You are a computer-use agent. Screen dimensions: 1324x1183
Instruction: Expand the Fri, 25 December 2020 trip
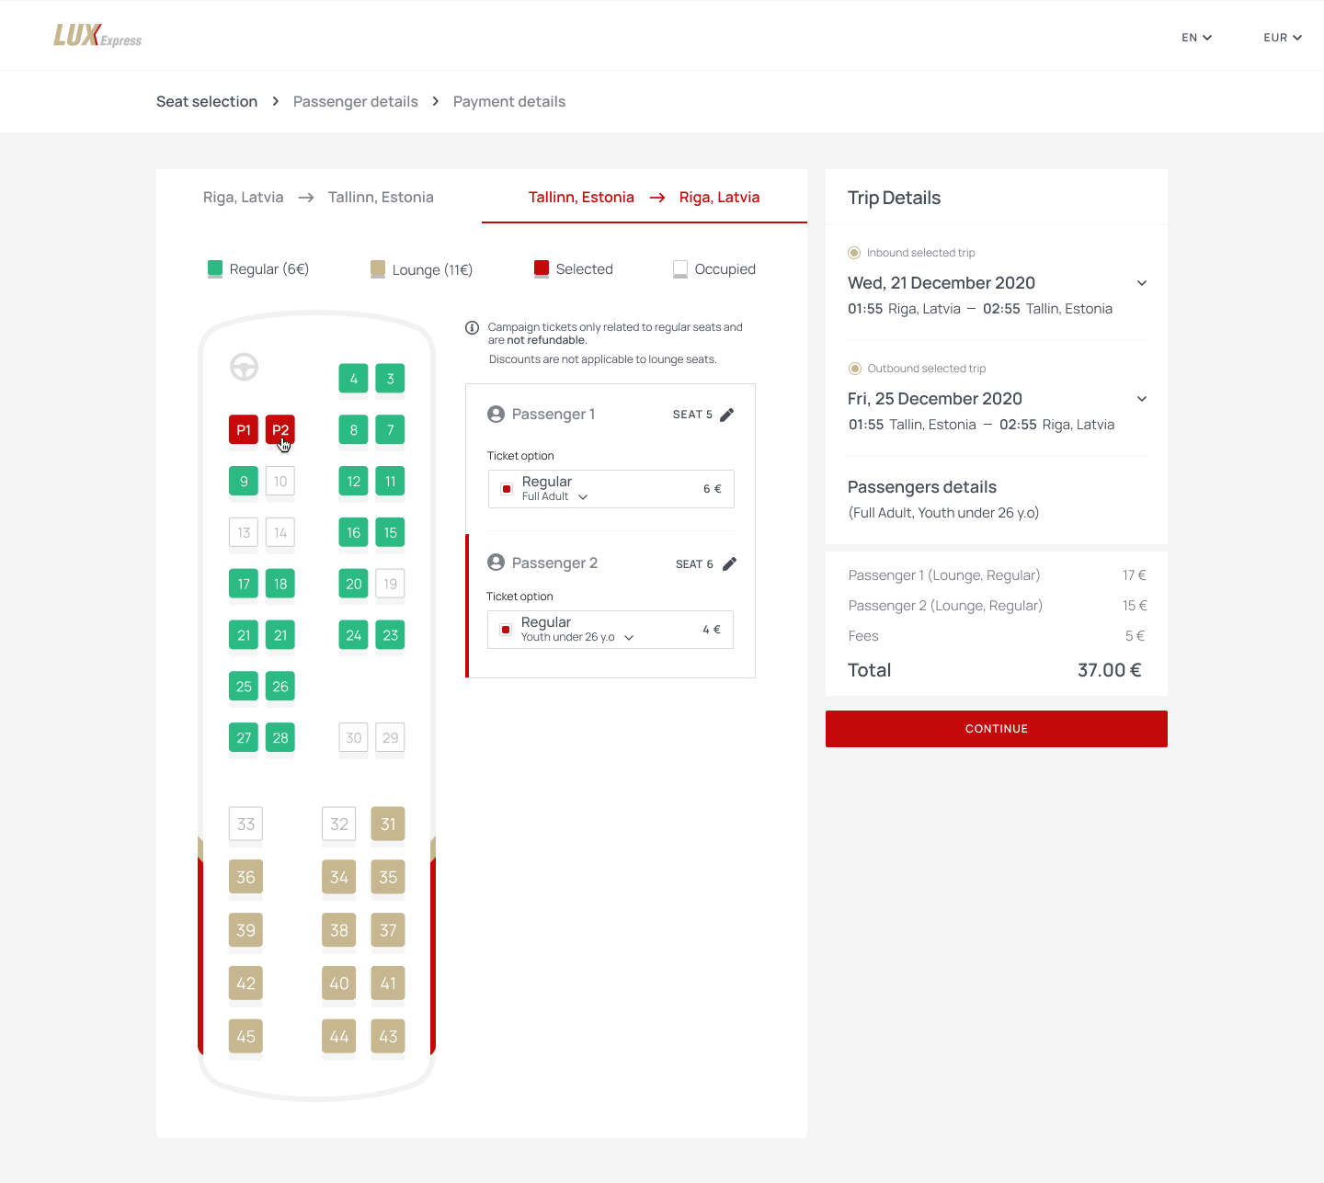(1142, 399)
